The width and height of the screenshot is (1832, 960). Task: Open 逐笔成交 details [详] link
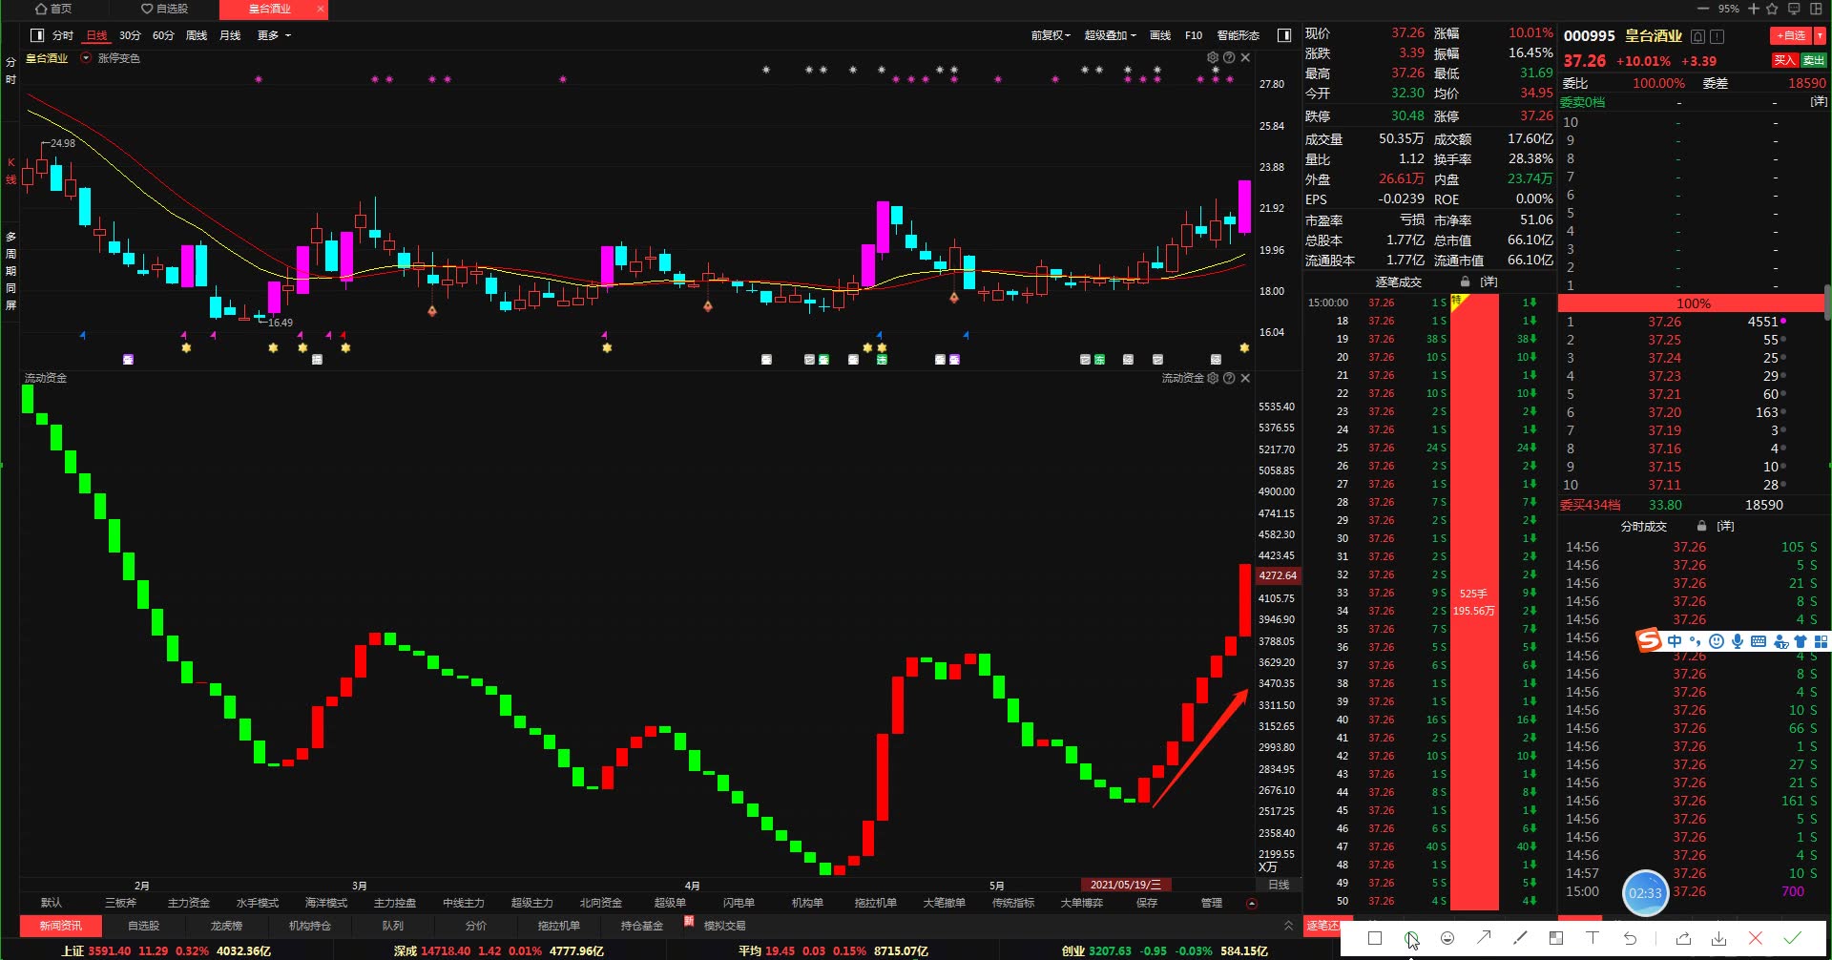tap(1488, 282)
